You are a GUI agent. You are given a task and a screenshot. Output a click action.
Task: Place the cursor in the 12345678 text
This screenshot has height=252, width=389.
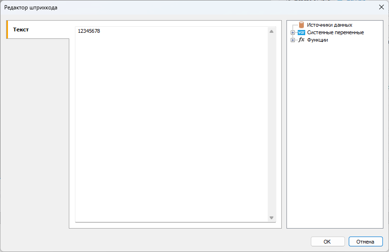point(89,31)
